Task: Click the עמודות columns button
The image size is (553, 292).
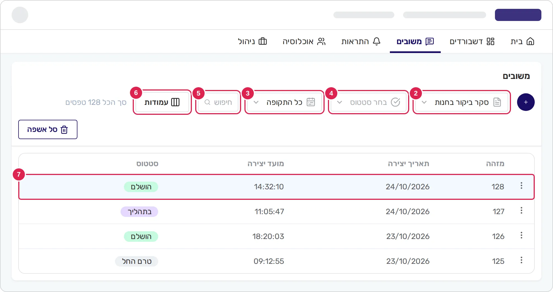Action: click(x=162, y=102)
